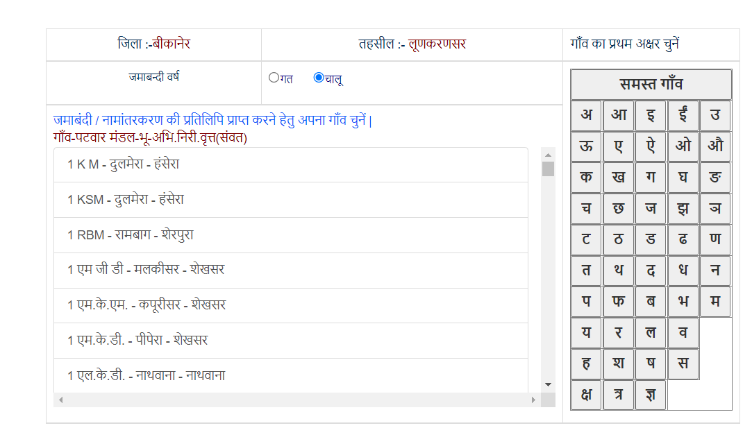752x428 pixels.
Task: Choose letter म from the alphabet grid
Action: (715, 301)
